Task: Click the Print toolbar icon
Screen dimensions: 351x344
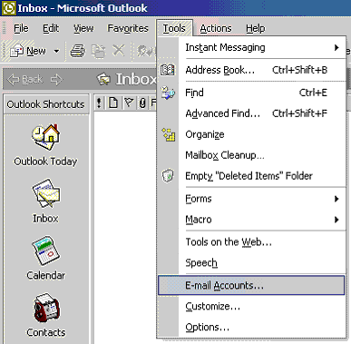Action: tap(78, 51)
